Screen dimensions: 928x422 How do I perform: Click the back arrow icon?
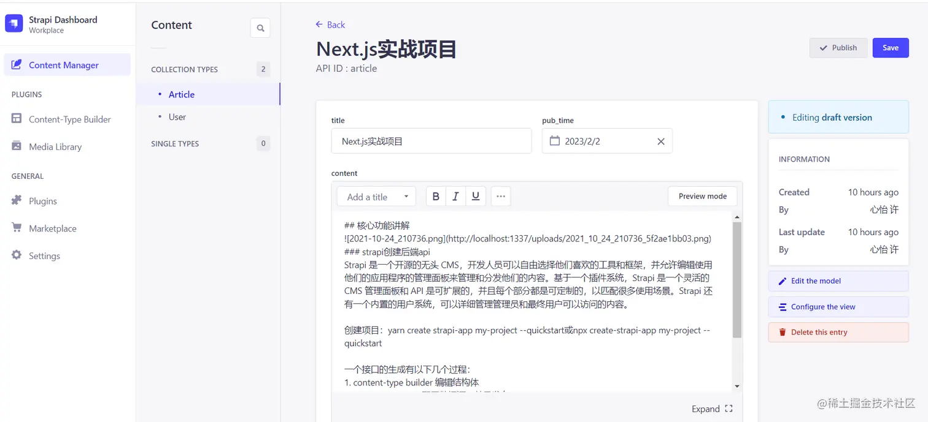point(319,24)
